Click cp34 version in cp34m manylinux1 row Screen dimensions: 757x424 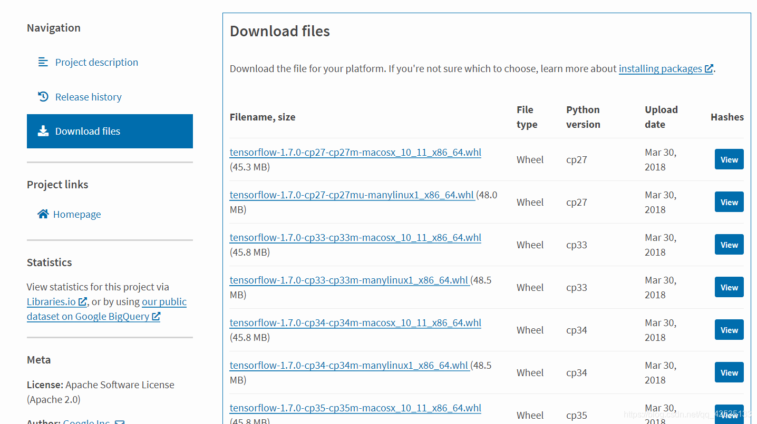coord(577,372)
